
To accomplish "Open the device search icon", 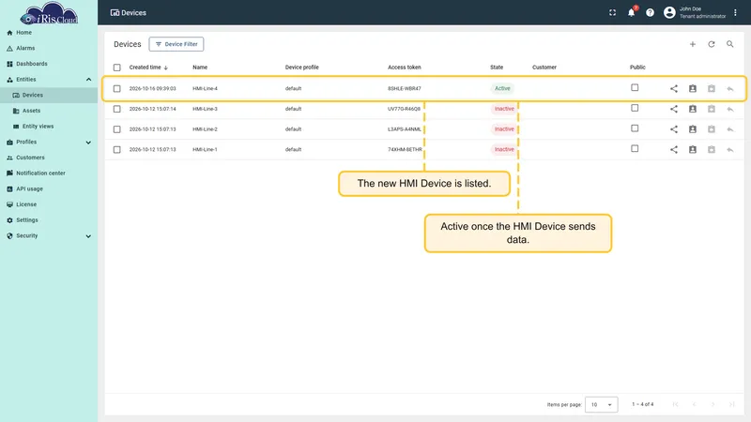I will (x=730, y=44).
